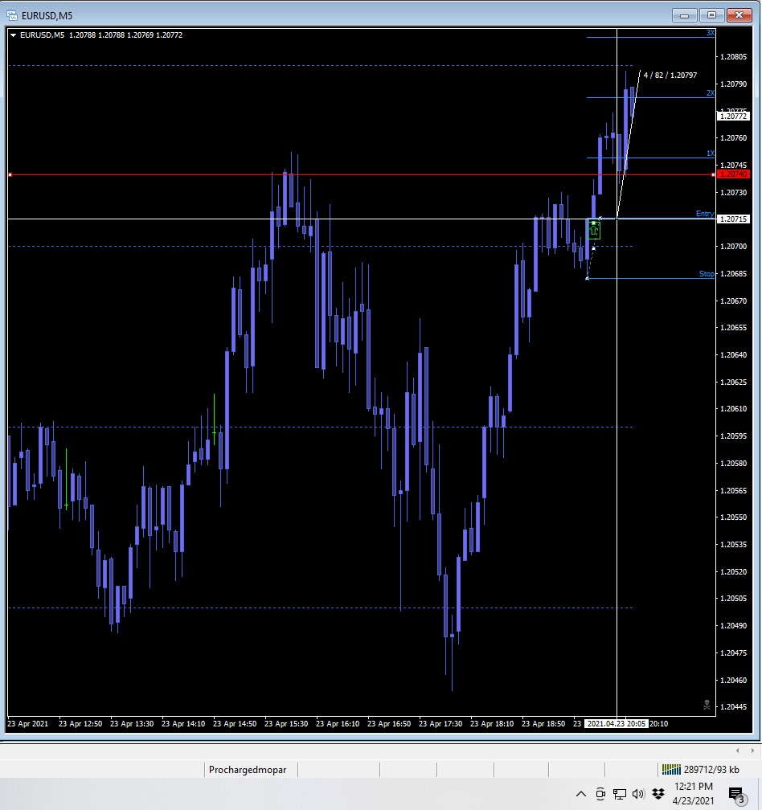Open the volume control in the system tray
Viewport: 762px width, 810px height.
pyautogui.click(x=638, y=794)
